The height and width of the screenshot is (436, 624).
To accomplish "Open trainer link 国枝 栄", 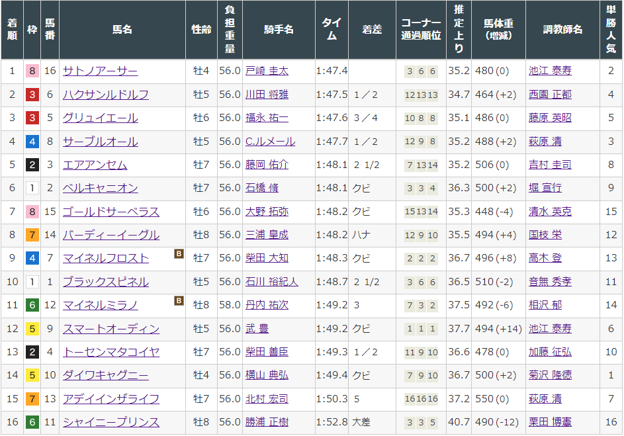I will coord(545,235).
